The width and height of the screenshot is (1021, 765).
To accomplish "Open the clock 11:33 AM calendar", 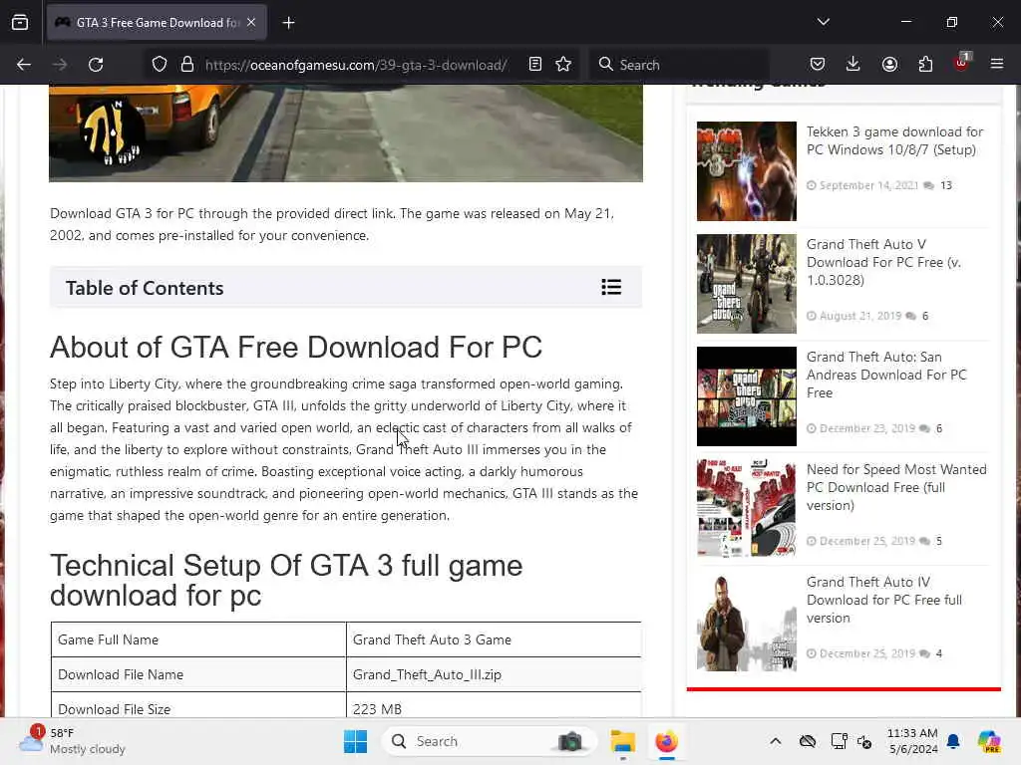I will pyautogui.click(x=913, y=741).
